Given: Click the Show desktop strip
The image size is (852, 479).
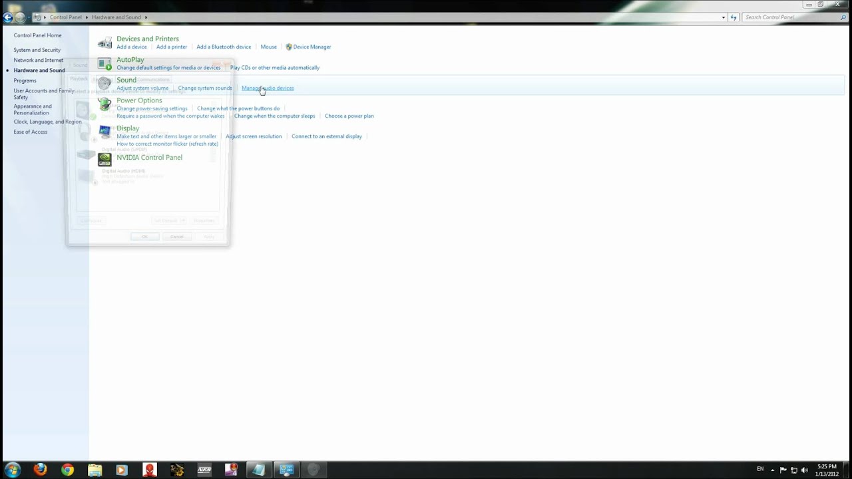Looking at the screenshot, I should (x=847, y=470).
